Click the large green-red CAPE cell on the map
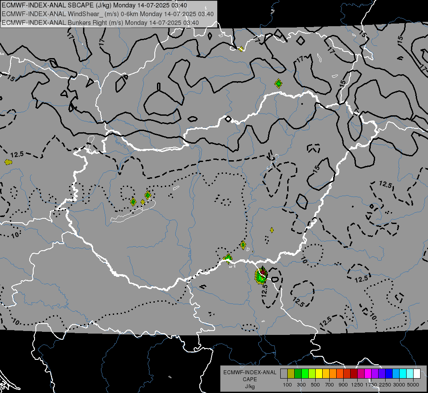The width and height of the screenshot is (428, 393). (261, 275)
